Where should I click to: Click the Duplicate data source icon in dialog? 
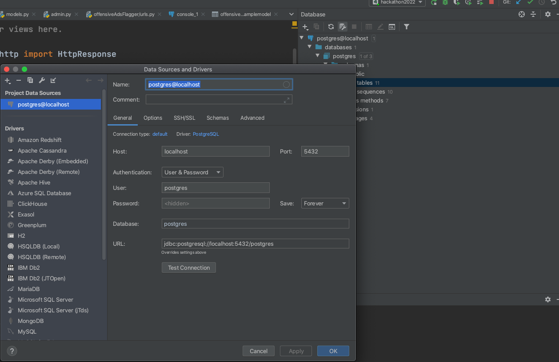(x=30, y=80)
